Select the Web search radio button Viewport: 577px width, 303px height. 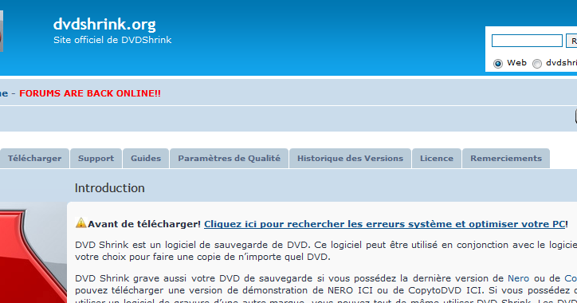tap(498, 63)
